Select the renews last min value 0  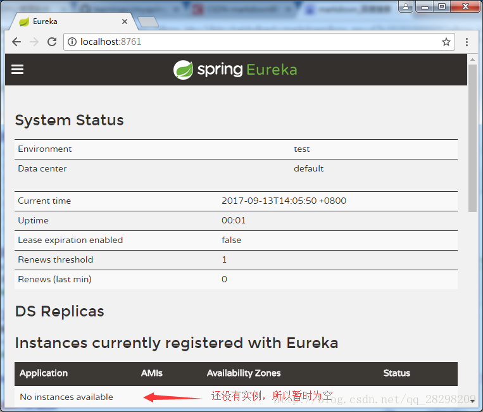[x=224, y=279]
